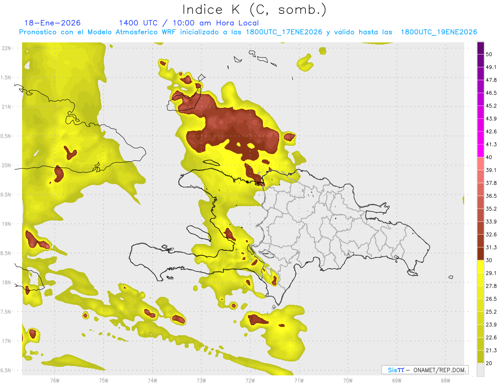The image size is (500, 386).
Task: Pick the gray swatch at the color bar bottom
Action: (480, 370)
